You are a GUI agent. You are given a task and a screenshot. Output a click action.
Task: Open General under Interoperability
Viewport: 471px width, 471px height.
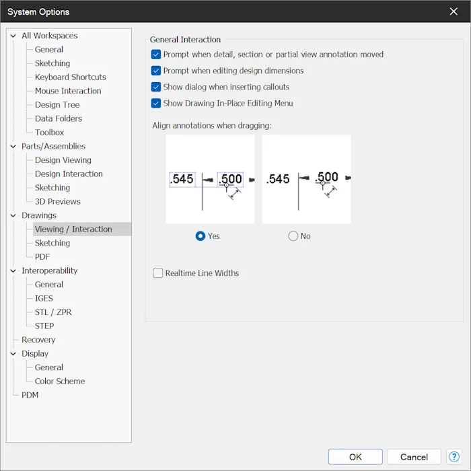click(49, 284)
